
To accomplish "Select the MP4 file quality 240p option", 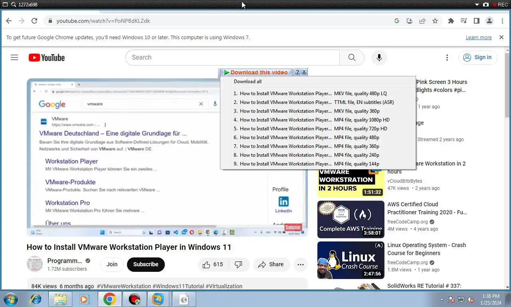I will [318, 155].
